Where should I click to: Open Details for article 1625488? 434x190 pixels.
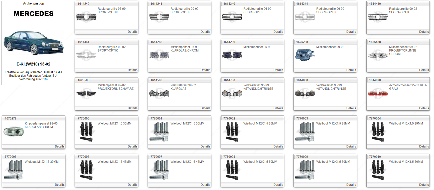click(424, 70)
